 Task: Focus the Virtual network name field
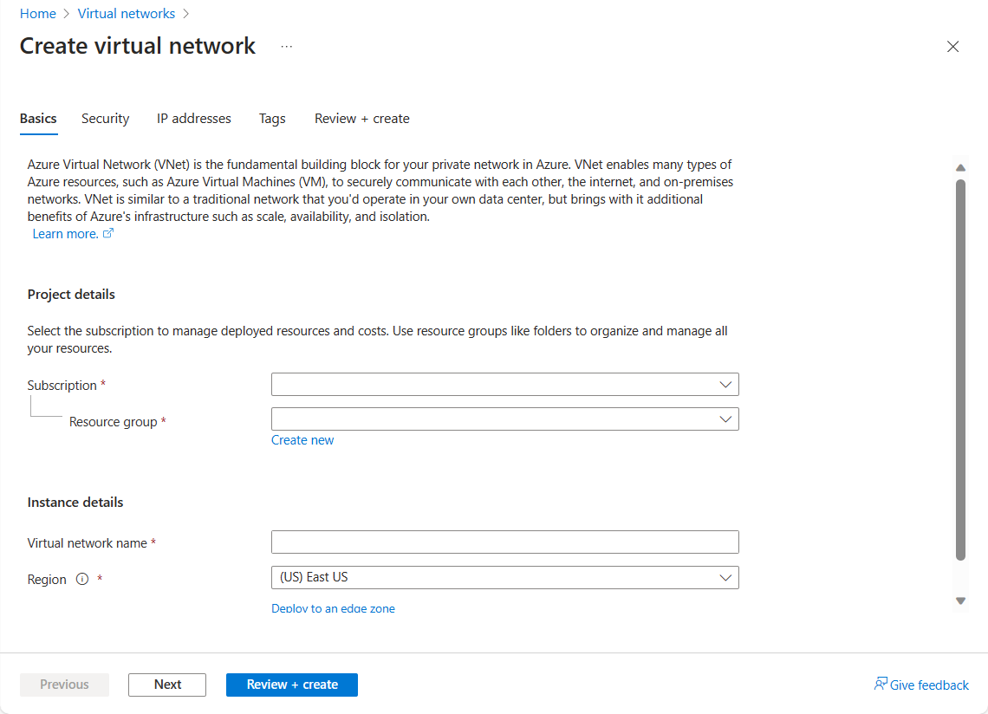504,542
